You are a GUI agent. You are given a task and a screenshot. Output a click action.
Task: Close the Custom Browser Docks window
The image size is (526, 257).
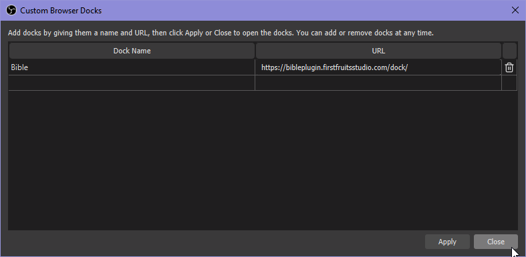[515, 11]
